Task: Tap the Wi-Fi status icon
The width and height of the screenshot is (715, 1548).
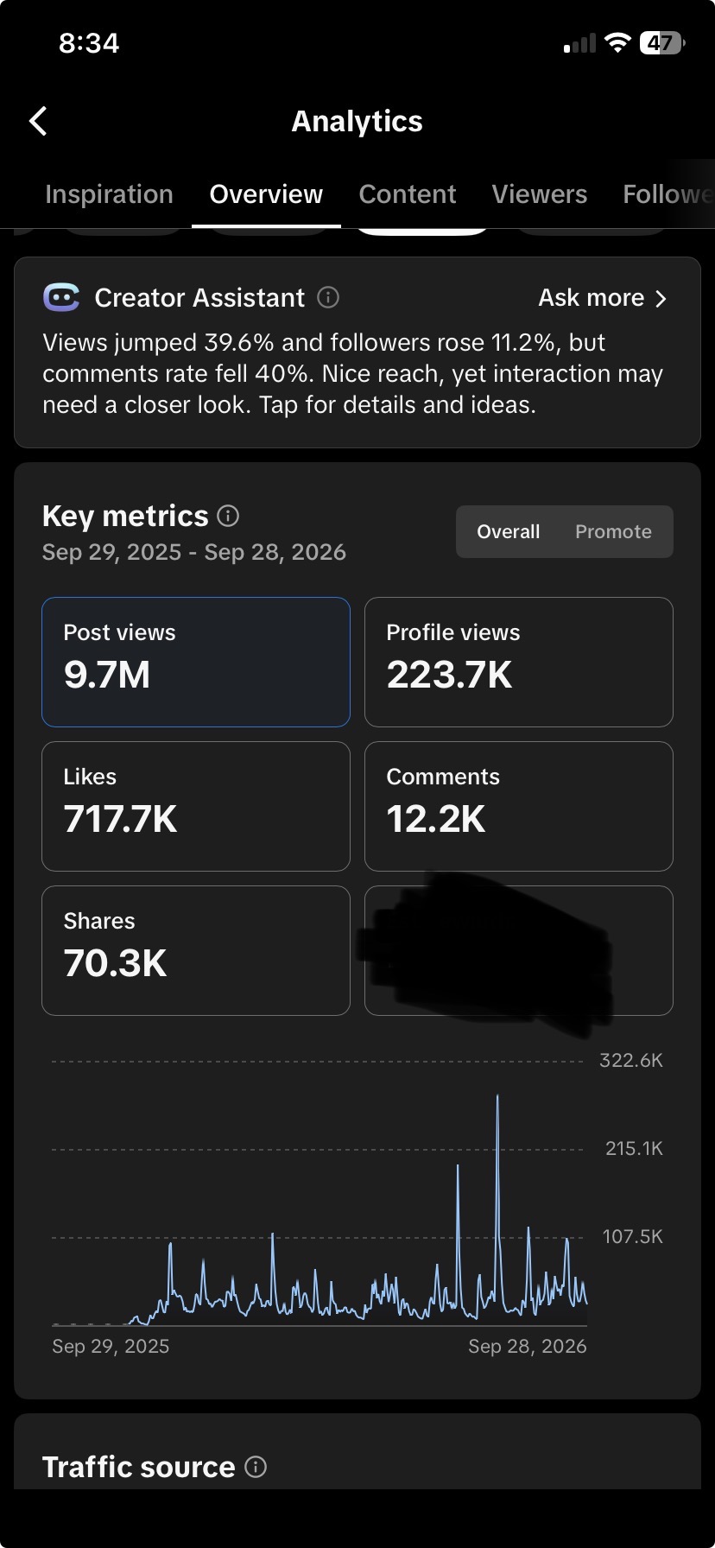Action: click(617, 43)
